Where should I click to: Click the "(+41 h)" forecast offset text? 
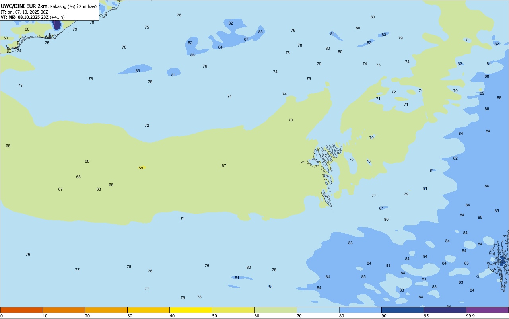[57, 17]
